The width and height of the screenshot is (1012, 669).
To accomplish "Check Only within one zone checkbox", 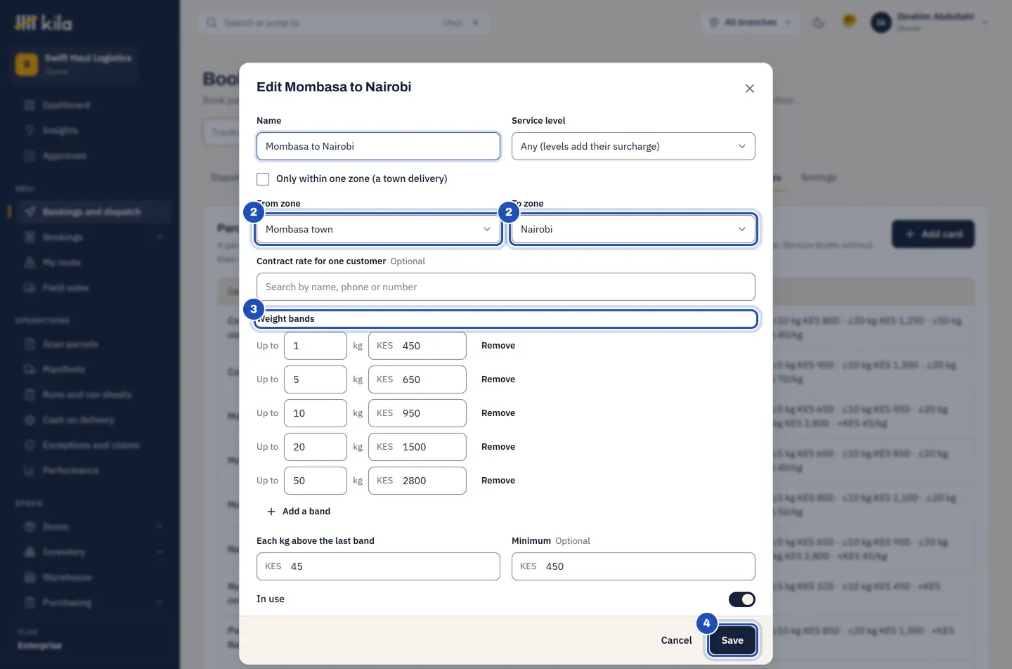I will pyautogui.click(x=263, y=179).
